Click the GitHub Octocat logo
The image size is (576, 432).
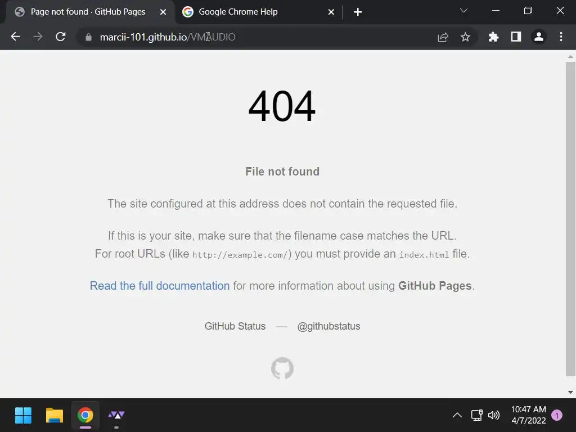(282, 368)
